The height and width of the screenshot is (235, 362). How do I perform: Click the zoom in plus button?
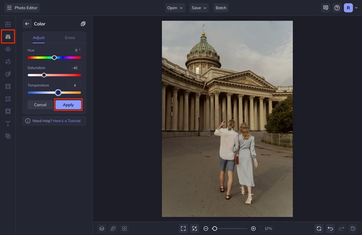point(253,228)
